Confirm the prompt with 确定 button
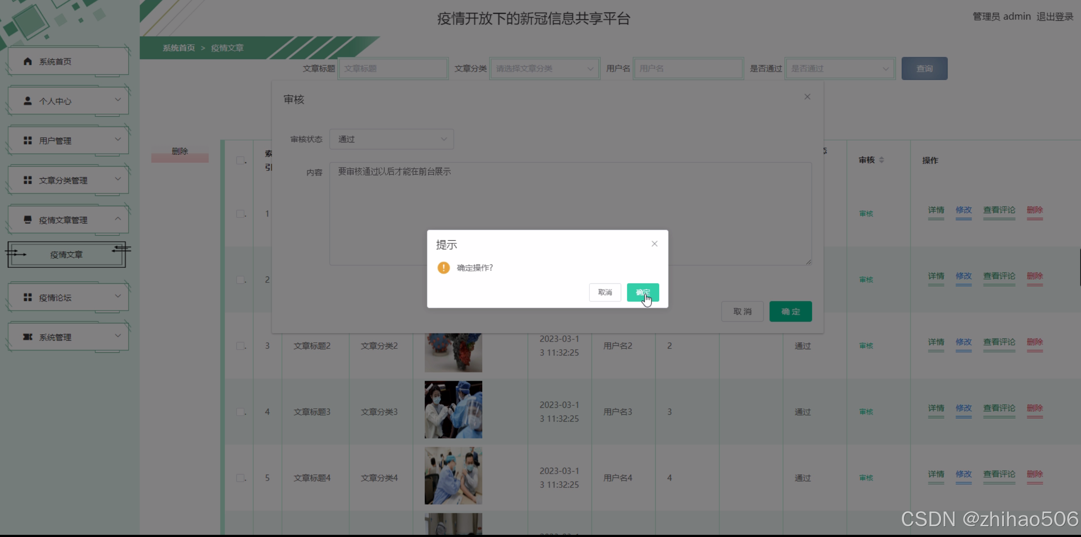1081x537 pixels. click(642, 292)
